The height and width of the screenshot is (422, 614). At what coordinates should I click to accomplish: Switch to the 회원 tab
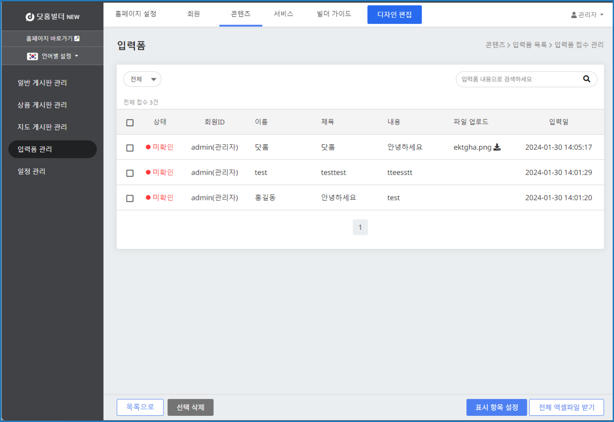194,14
